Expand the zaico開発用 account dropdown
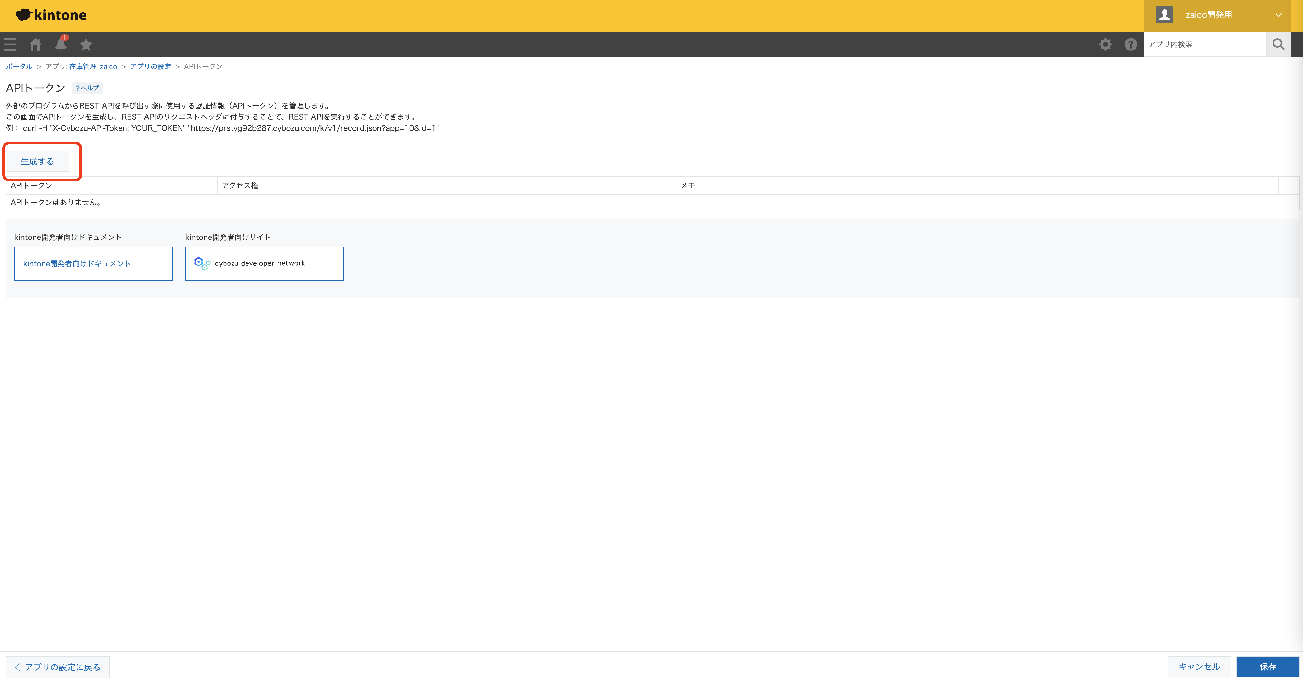Screen dimensions: 1303x681 (1217, 15)
